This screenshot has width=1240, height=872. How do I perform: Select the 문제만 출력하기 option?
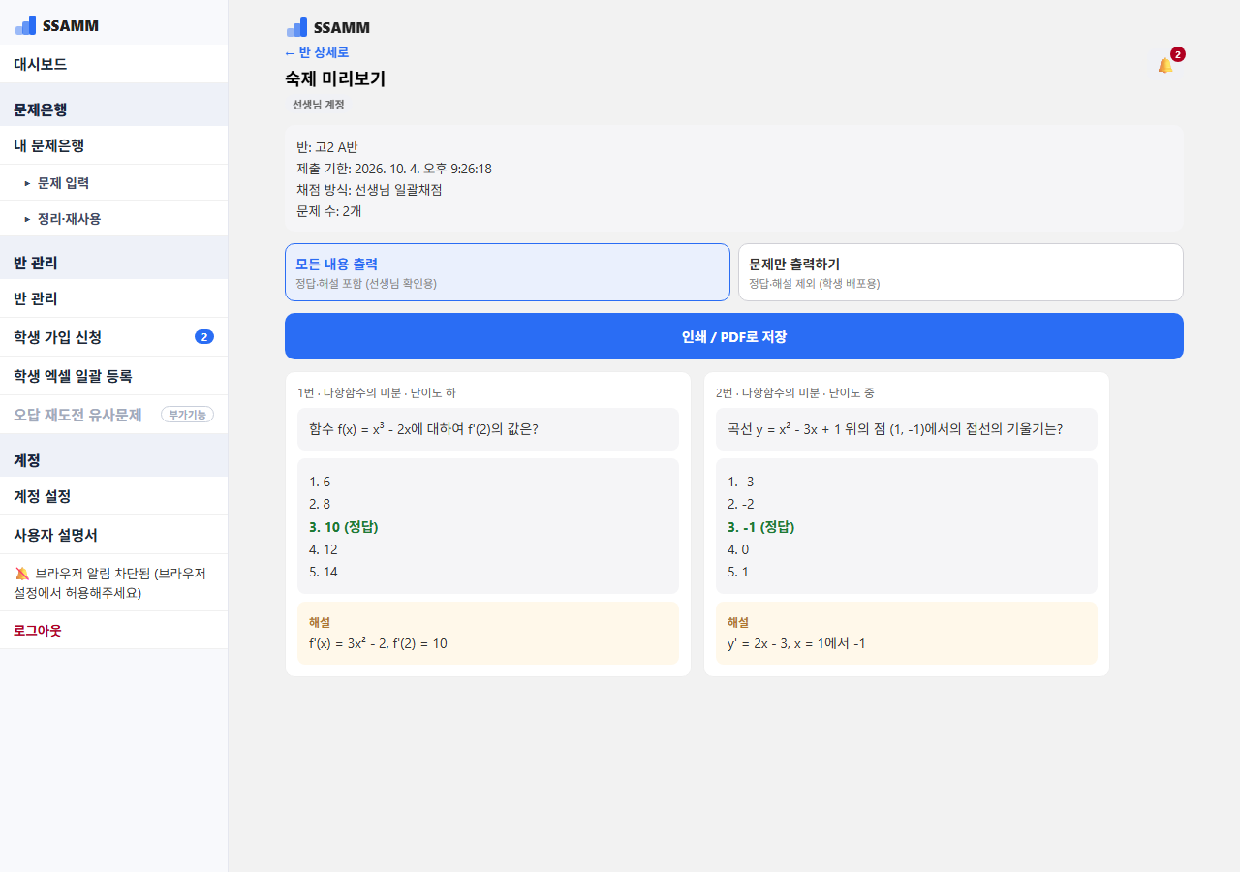coord(961,272)
